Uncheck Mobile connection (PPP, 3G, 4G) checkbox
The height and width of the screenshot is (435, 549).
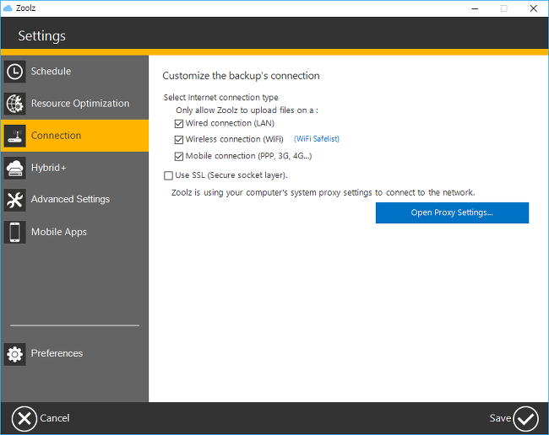click(x=179, y=156)
